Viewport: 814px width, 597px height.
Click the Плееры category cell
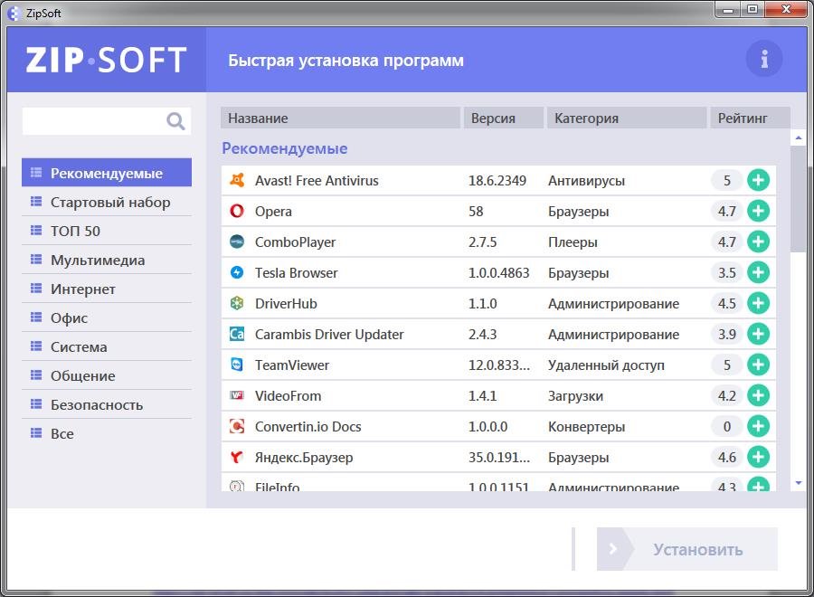[x=573, y=242]
